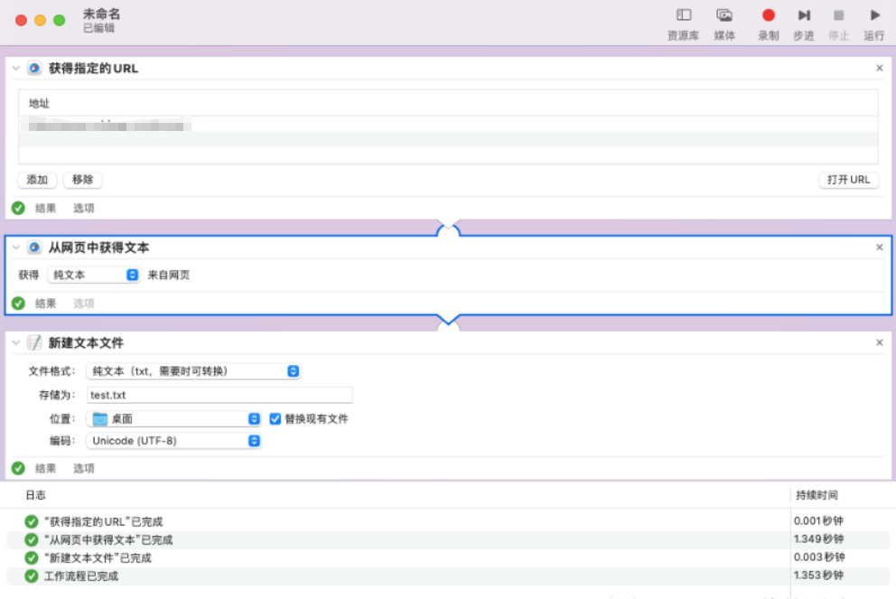Toggle the 替换现有文件 checkbox

(x=276, y=418)
